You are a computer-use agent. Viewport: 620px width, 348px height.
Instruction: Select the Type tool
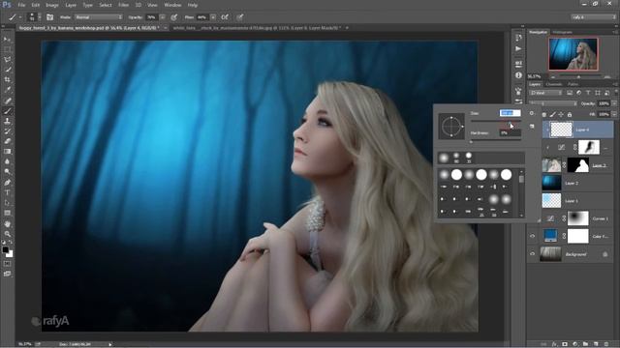click(7, 192)
